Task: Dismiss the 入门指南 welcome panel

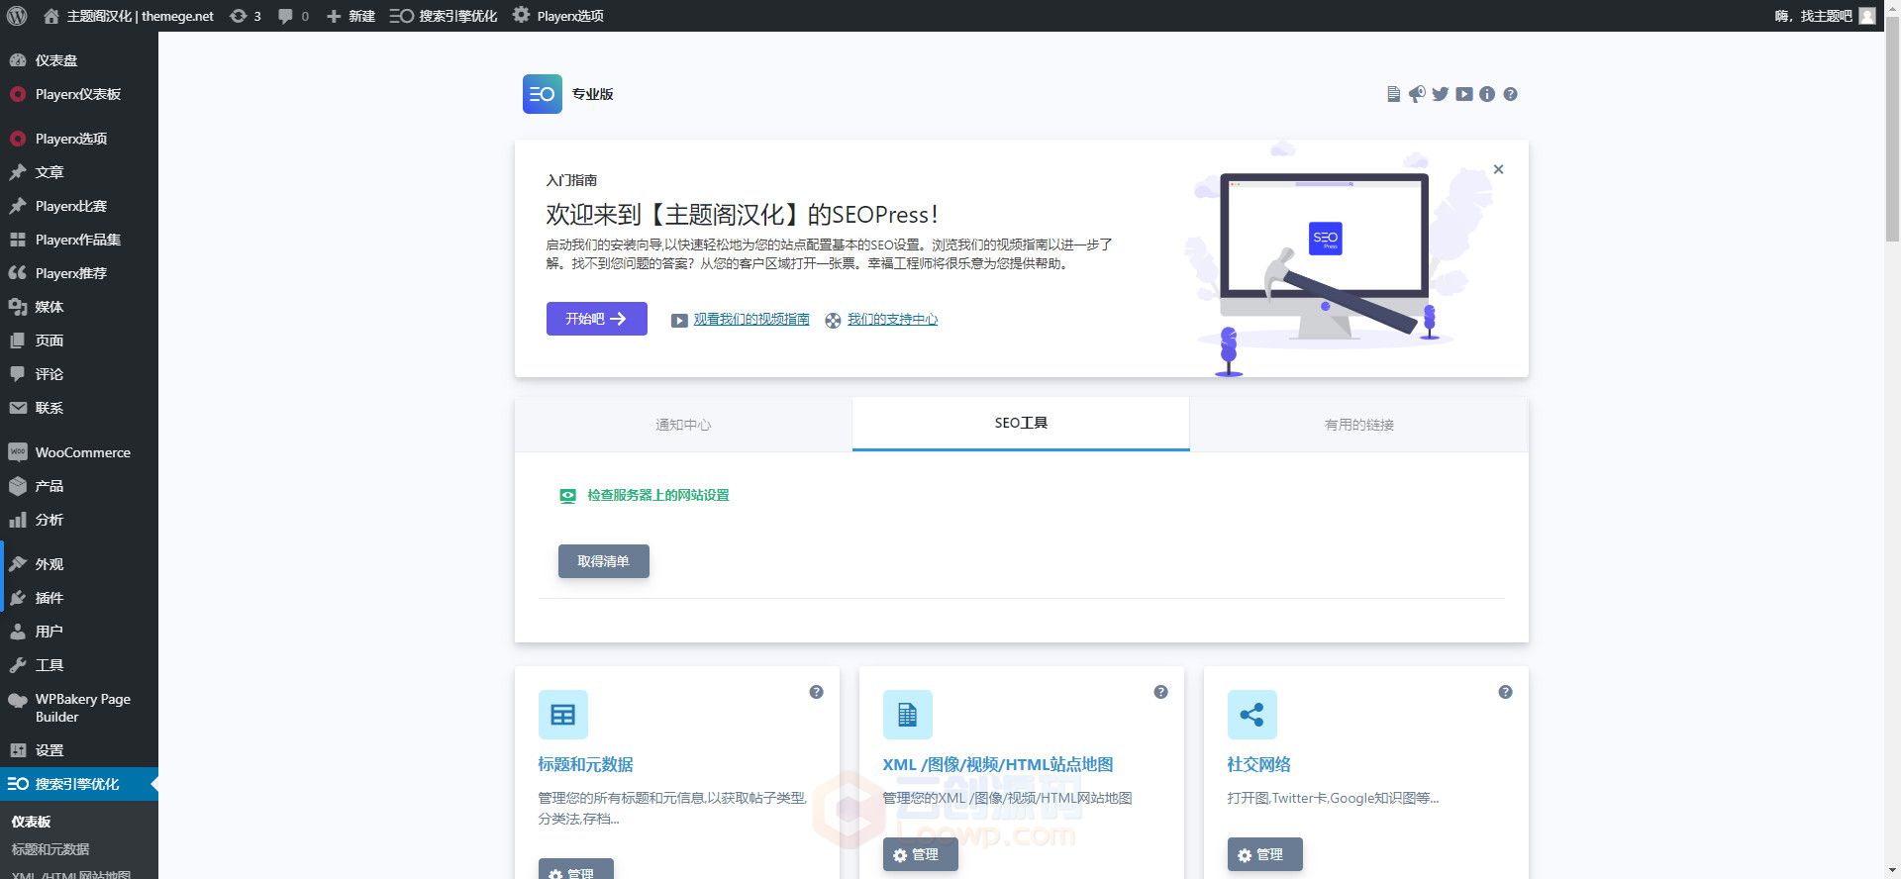Action: 1498,169
